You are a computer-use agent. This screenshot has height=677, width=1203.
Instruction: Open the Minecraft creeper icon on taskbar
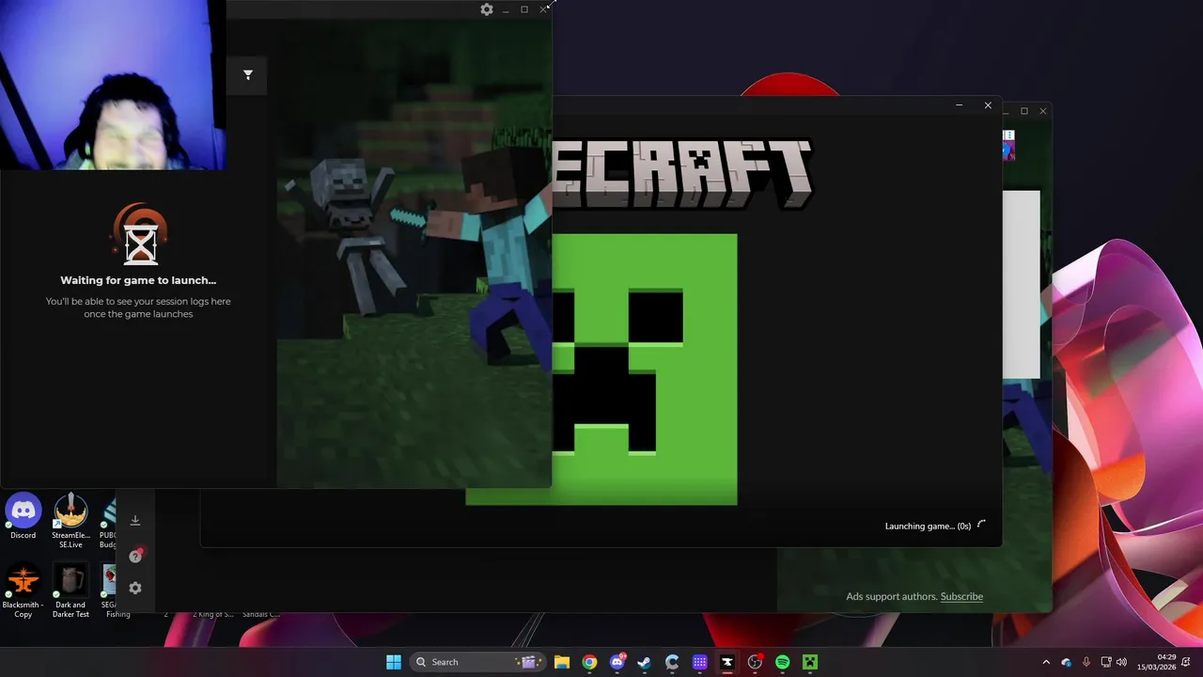(810, 662)
